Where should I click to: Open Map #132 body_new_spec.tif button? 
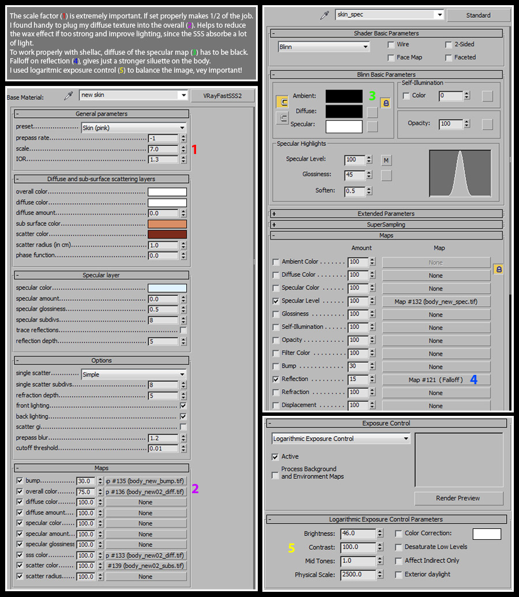[x=436, y=302]
